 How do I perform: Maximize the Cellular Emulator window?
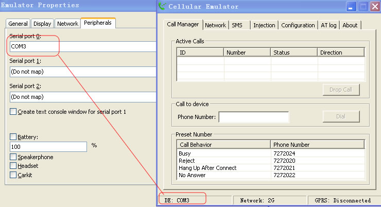click(363, 7)
